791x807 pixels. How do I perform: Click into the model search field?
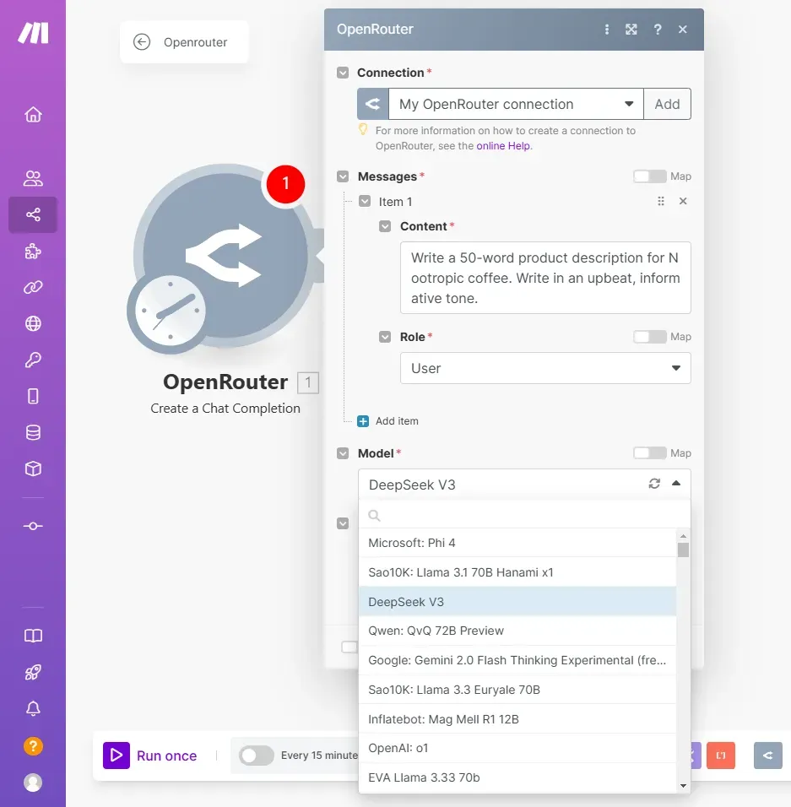524,515
